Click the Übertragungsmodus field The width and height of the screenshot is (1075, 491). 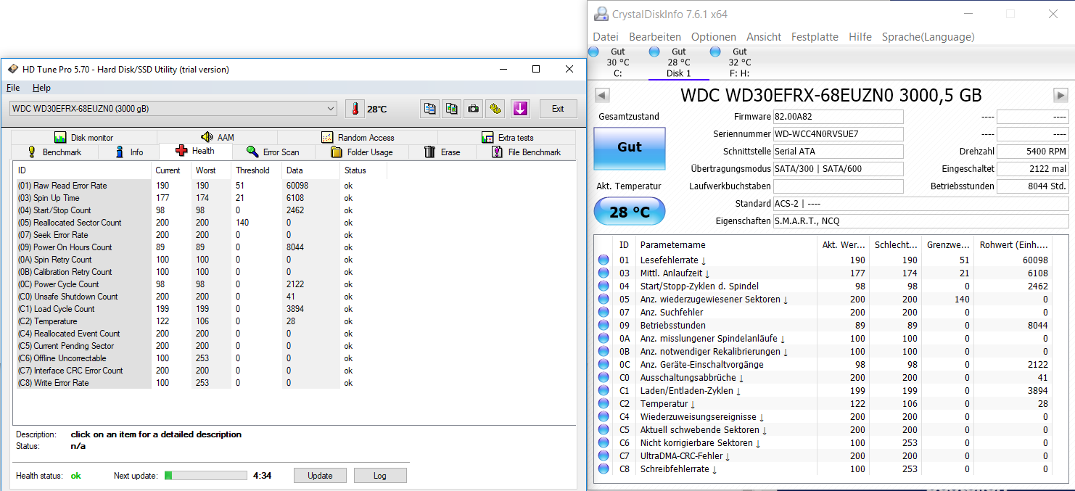[x=838, y=169]
